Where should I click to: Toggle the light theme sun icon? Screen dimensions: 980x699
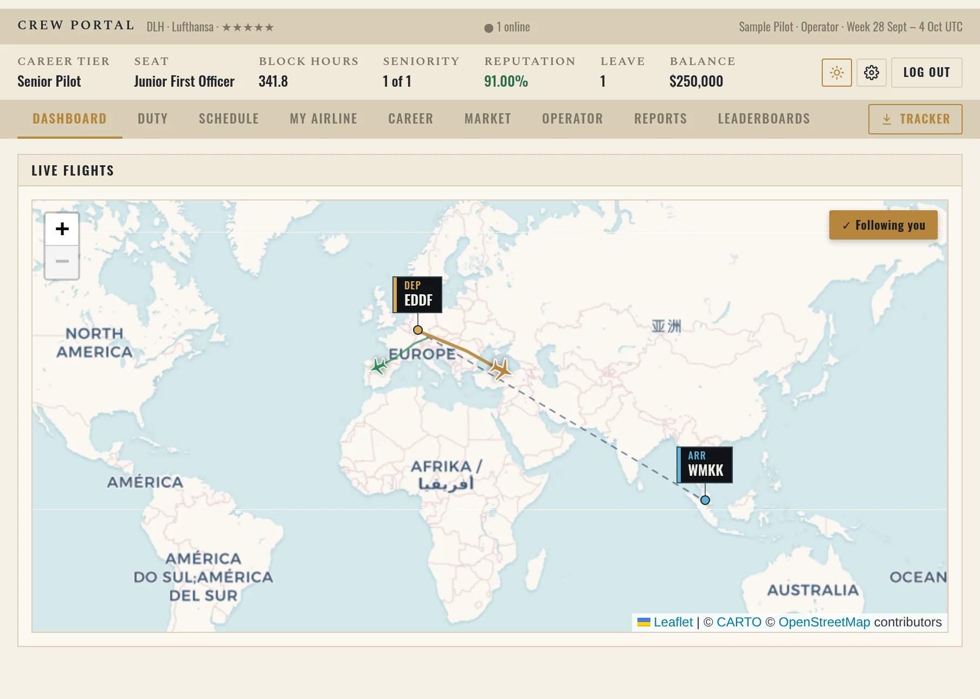836,73
